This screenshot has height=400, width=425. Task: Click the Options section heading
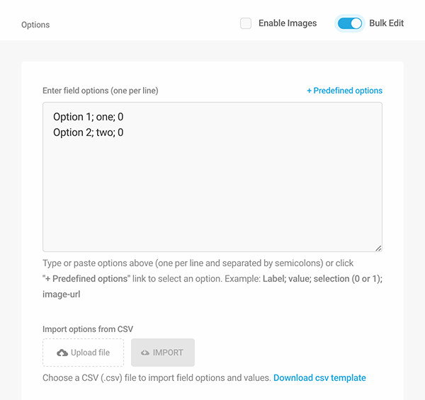coord(35,25)
